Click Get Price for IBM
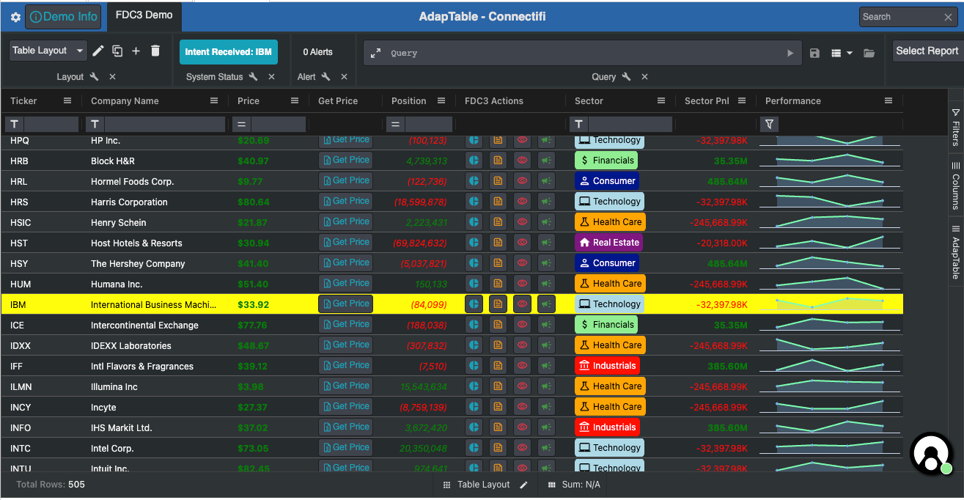 [x=346, y=304]
